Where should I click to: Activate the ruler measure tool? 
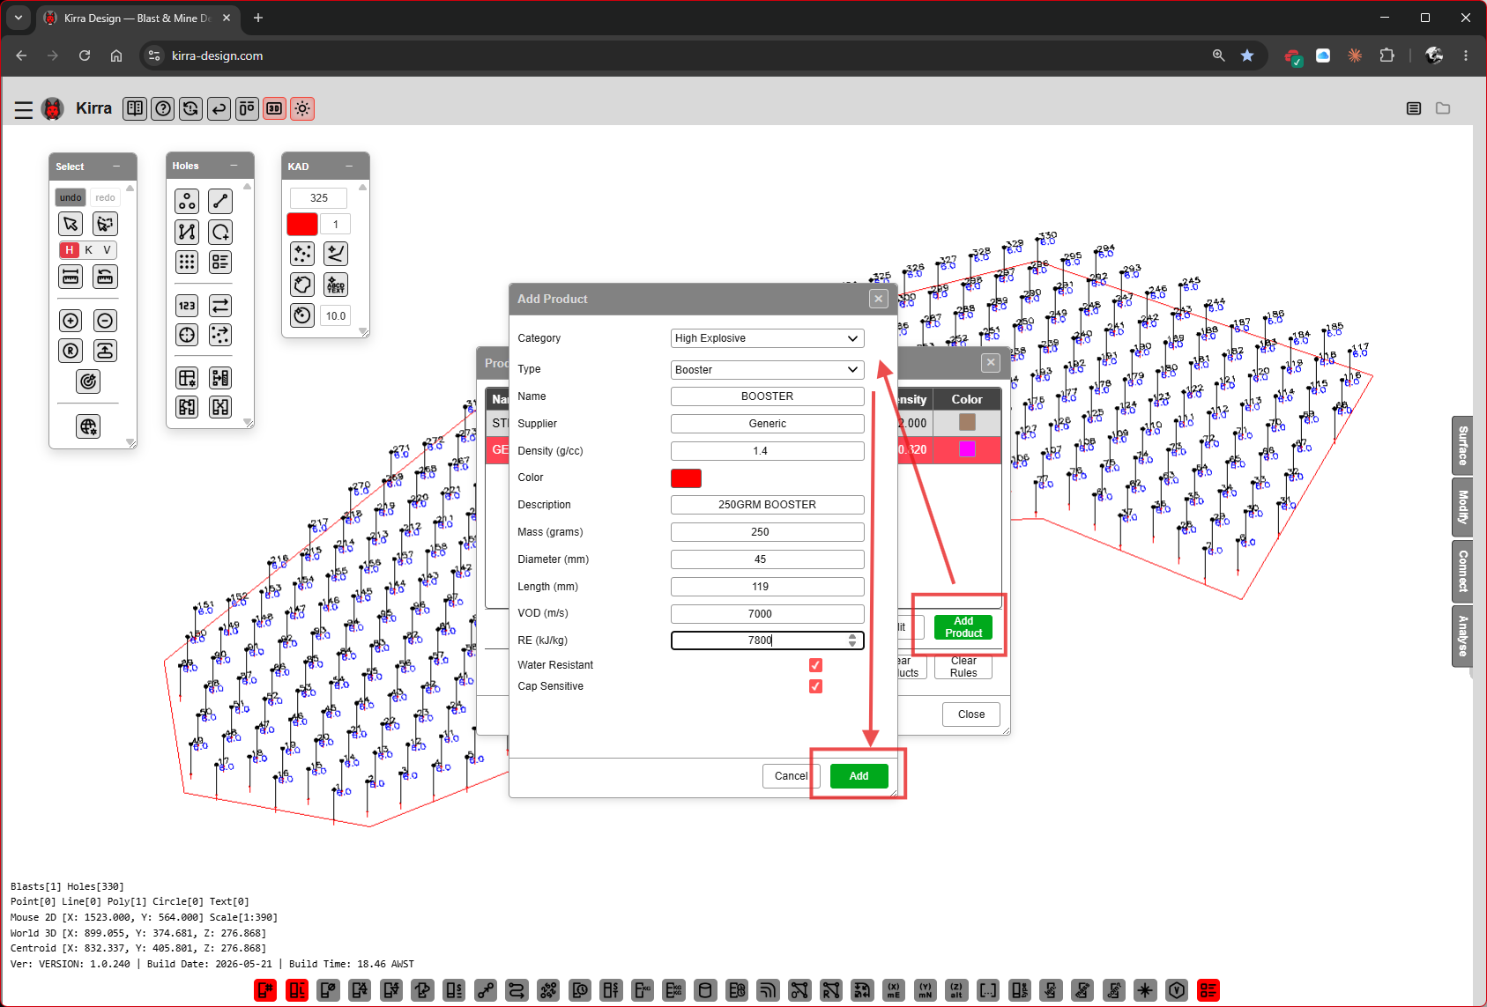click(71, 277)
